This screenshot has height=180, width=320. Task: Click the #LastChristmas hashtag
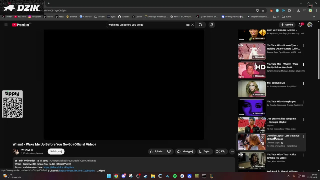coord(88,161)
